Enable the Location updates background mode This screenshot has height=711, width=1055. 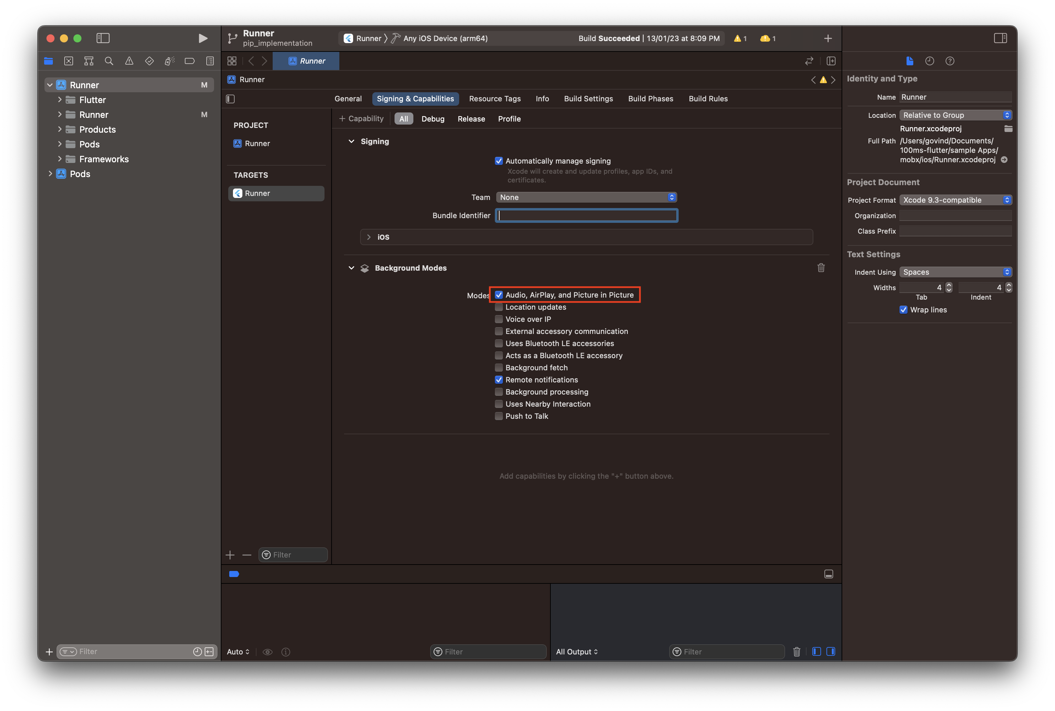[x=499, y=307]
